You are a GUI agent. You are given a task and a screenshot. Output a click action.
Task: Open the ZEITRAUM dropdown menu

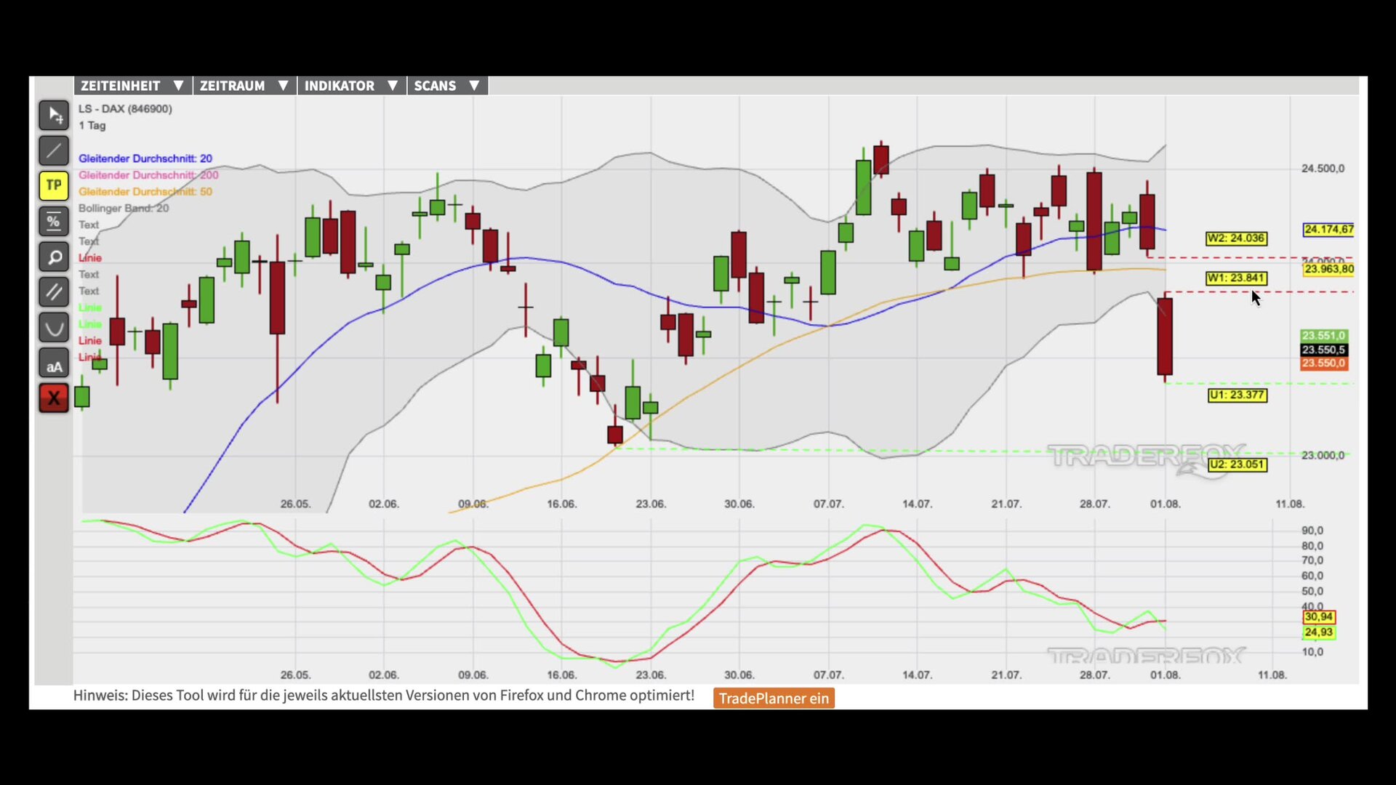[x=244, y=86]
